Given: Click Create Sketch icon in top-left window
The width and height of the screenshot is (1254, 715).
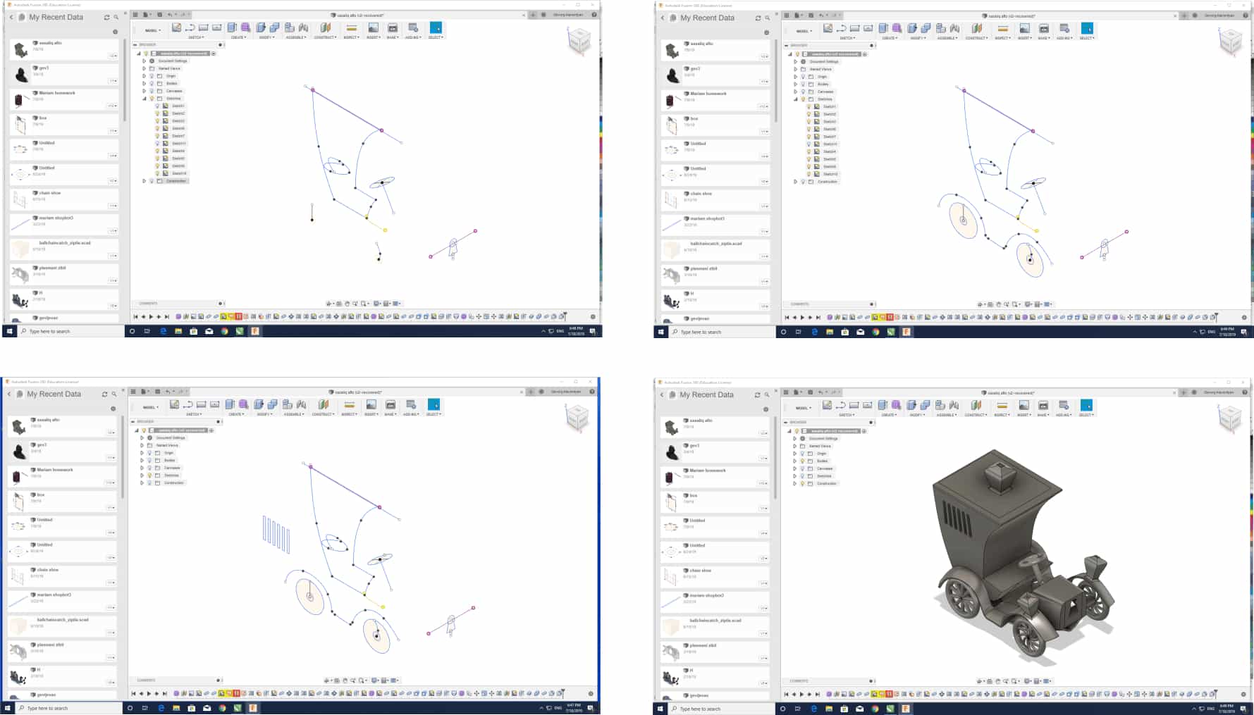Looking at the screenshot, I should pos(176,27).
